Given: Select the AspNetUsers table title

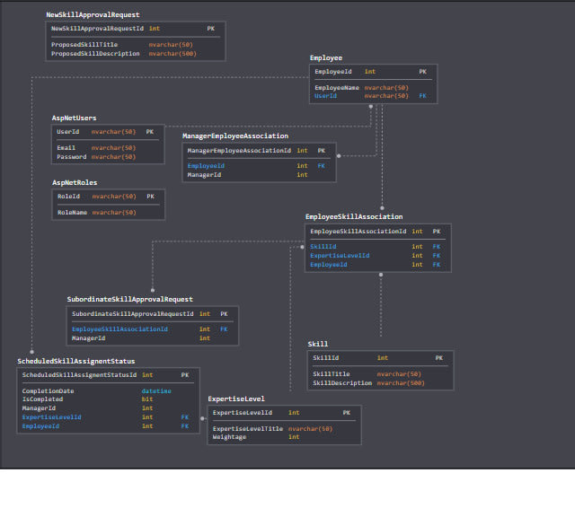Looking at the screenshot, I should (74, 118).
